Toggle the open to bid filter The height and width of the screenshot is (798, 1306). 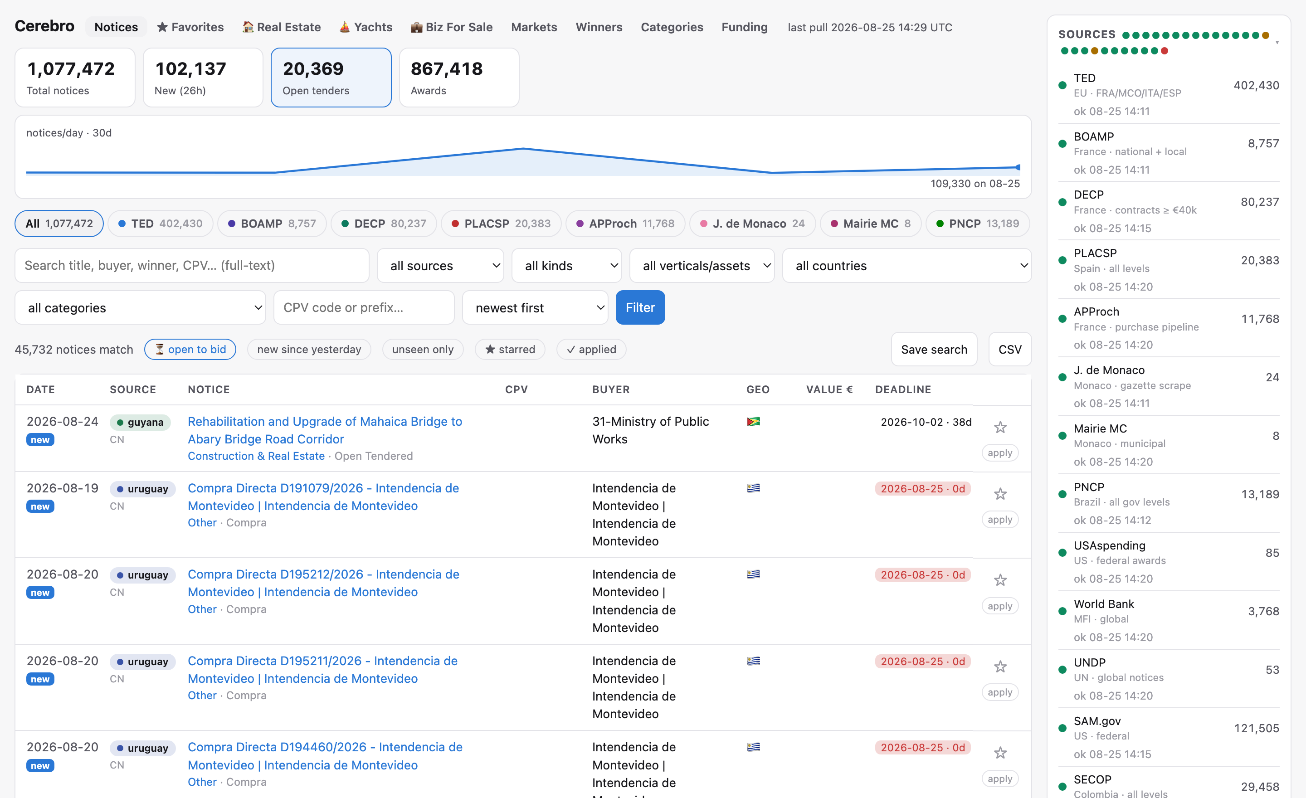(x=190, y=349)
